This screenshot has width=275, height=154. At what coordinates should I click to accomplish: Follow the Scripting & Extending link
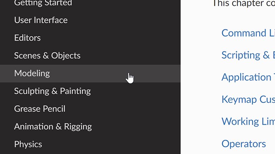click(x=248, y=55)
